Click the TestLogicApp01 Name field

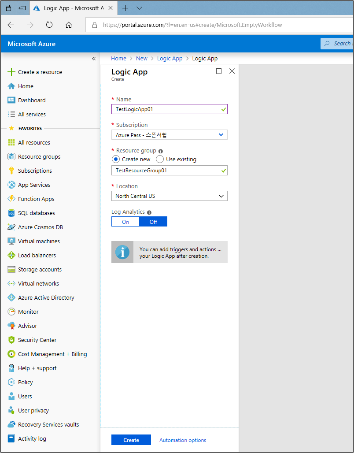170,109
